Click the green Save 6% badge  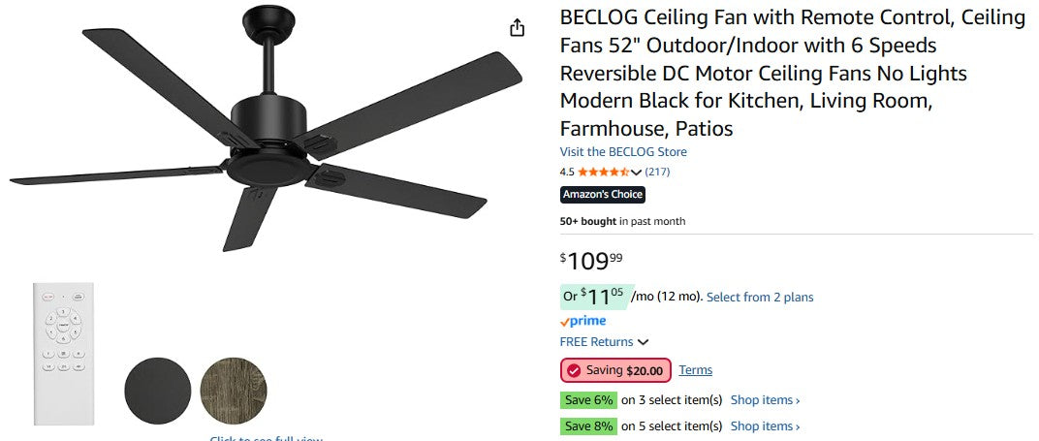click(588, 399)
